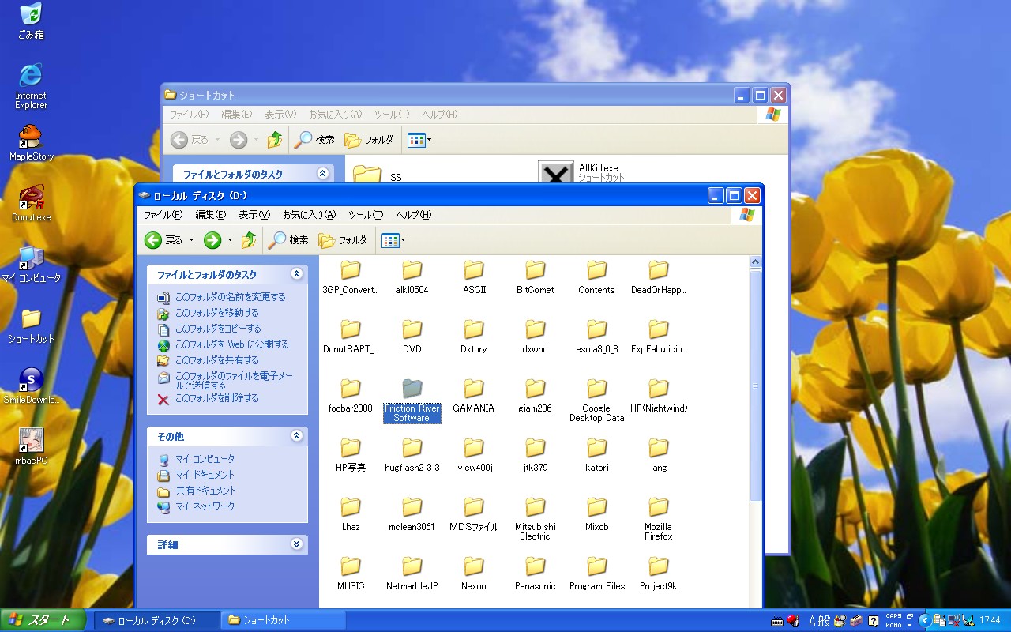Open the BitComet folder

(536, 276)
